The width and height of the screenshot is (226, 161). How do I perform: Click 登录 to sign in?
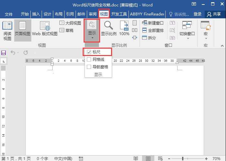click(197, 14)
